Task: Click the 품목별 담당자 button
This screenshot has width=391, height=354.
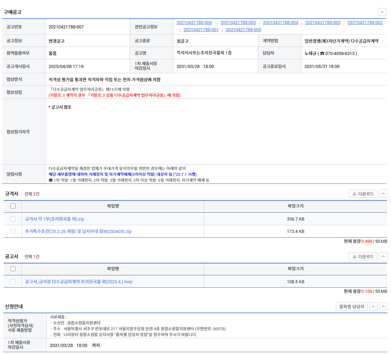Action: pyautogui.click(x=351, y=306)
